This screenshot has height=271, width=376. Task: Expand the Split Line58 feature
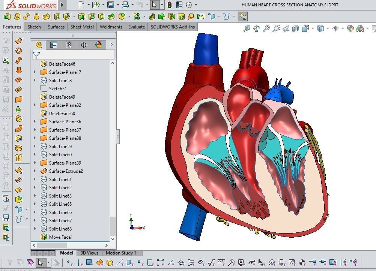coord(35,80)
